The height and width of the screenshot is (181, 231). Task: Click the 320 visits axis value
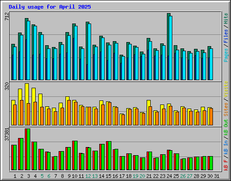coord(7,86)
